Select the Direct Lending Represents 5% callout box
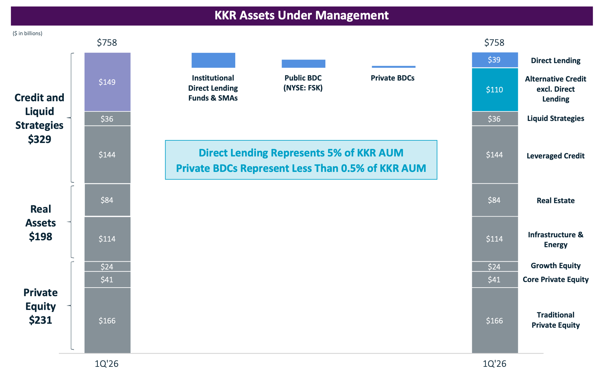 coord(301,160)
